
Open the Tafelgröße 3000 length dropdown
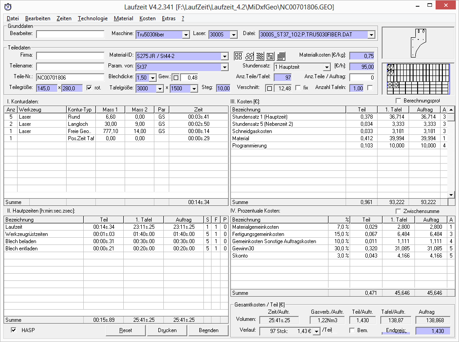pos(160,89)
